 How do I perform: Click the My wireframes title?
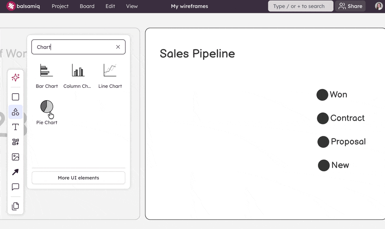(x=189, y=6)
